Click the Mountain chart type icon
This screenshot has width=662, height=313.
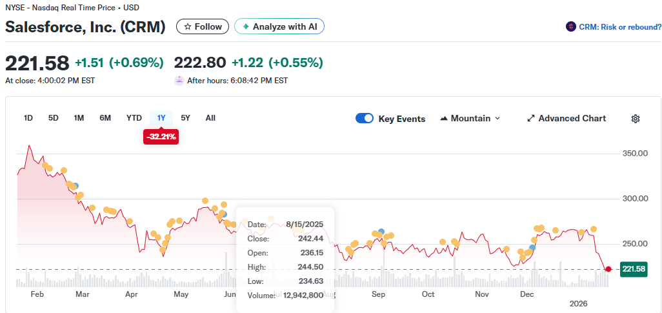pos(443,119)
